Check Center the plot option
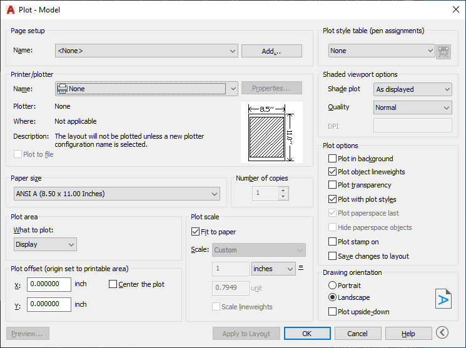Image resolution: width=466 pixels, height=348 pixels. (113, 284)
